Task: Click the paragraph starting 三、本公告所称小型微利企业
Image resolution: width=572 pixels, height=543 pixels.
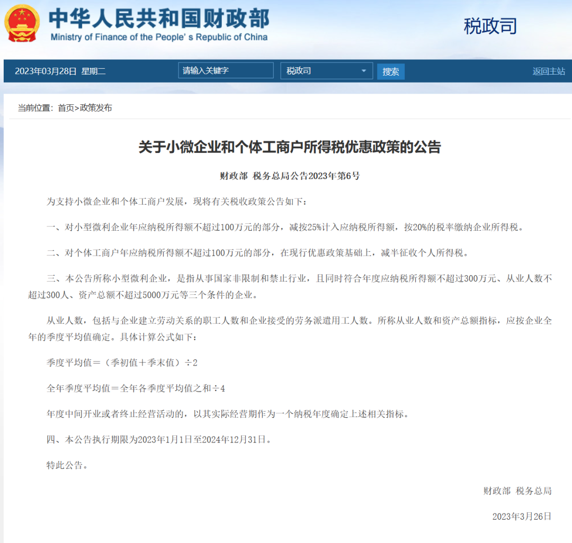Action: coord(290,287)
